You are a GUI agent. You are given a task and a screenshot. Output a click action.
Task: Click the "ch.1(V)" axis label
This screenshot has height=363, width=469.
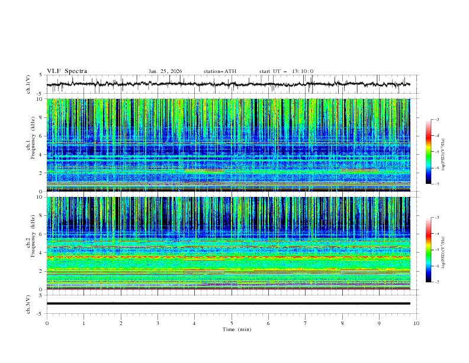tap(28, 84)
